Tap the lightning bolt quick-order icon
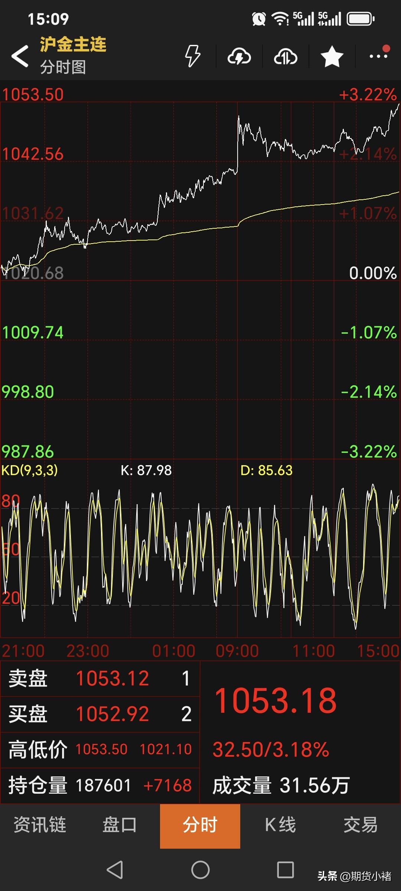Screen dimensions: 401x891 click(x=193, y=56)
